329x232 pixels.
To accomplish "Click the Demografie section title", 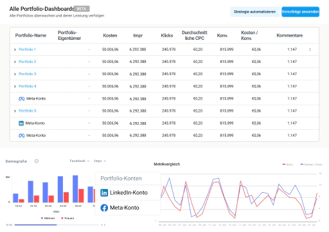I will [16, 161].
